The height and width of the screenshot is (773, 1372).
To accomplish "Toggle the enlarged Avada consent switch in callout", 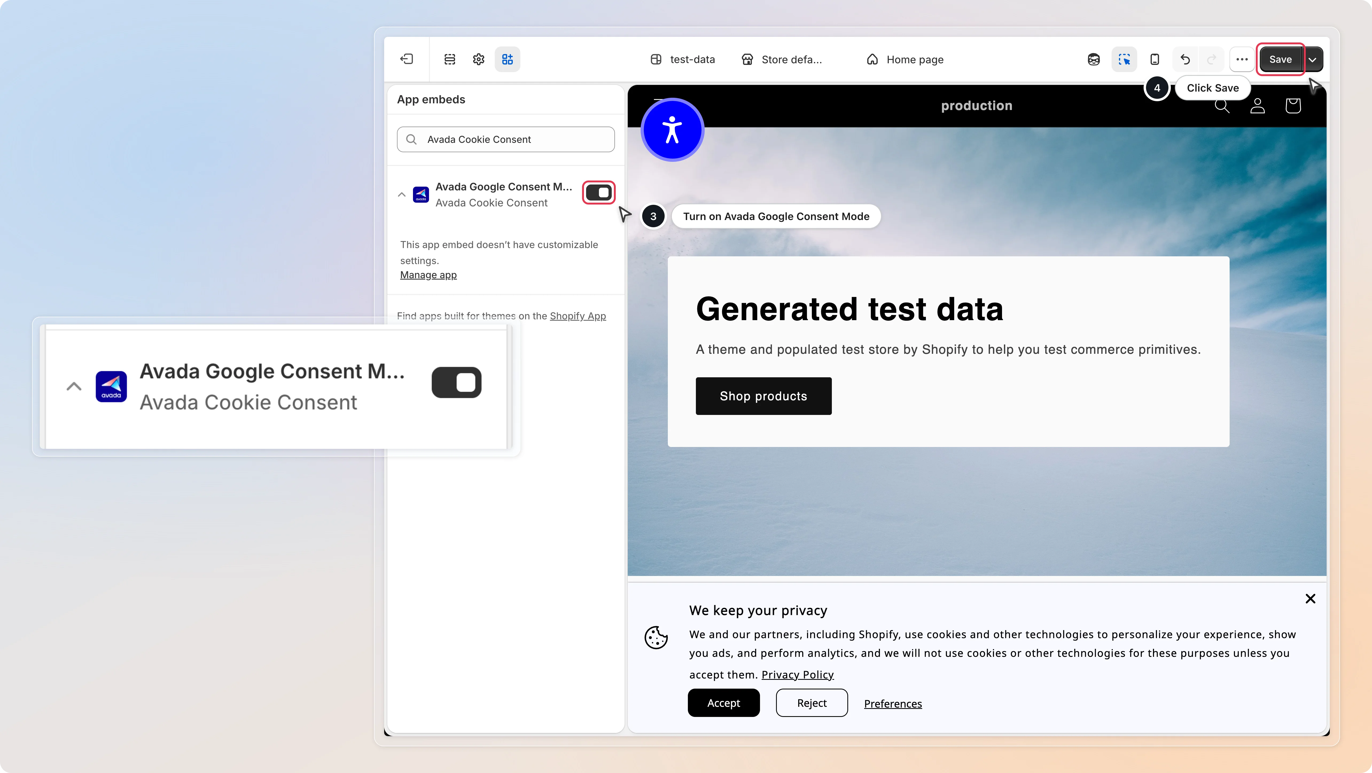I will click(457, 382).
